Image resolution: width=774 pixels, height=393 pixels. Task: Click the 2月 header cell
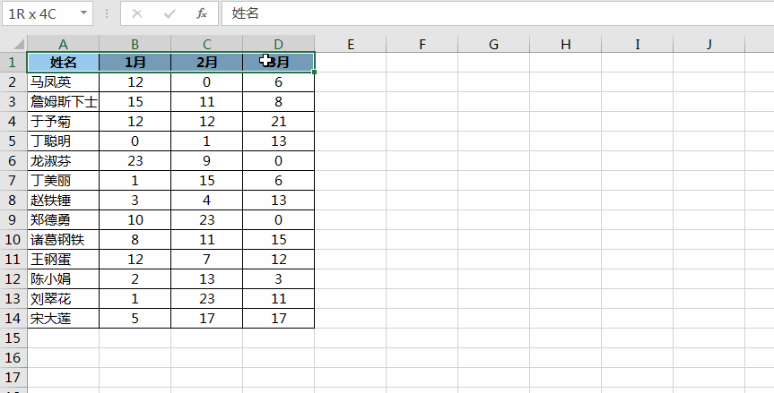[x=206, y=62]
